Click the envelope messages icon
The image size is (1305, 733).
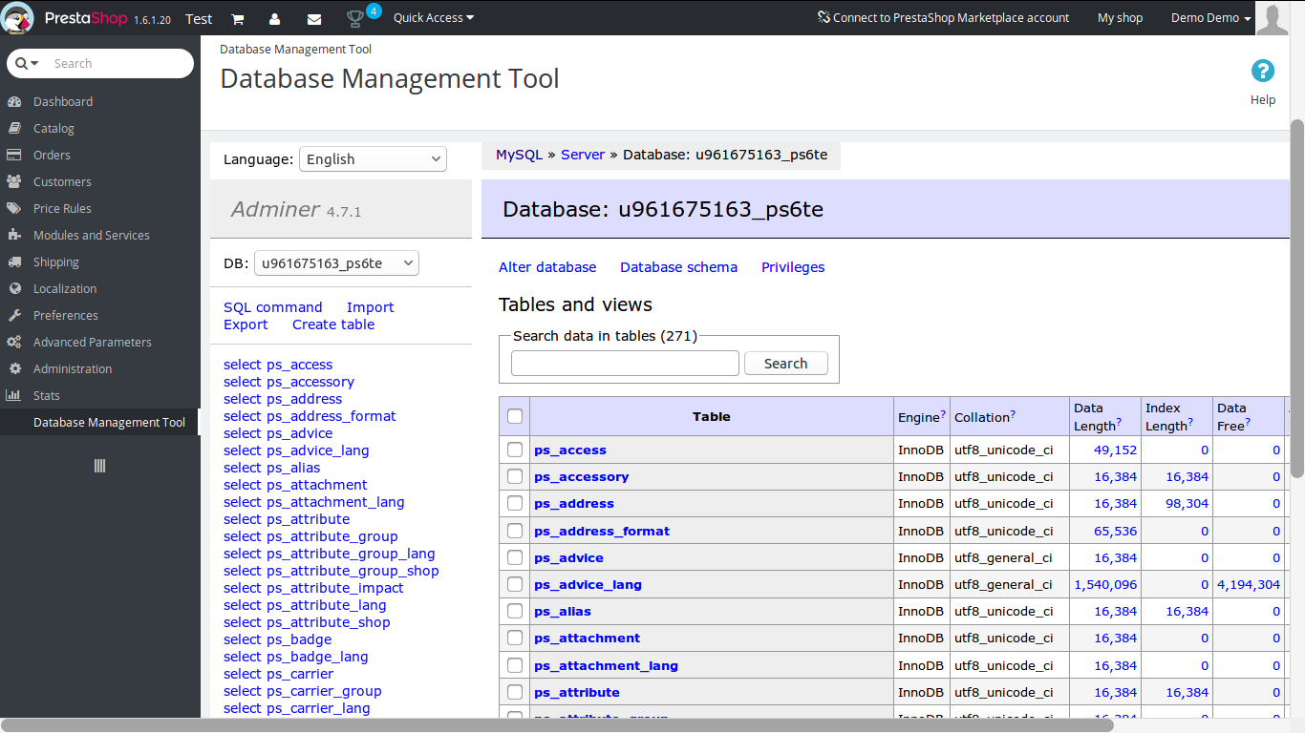click(x=314, y=18)
